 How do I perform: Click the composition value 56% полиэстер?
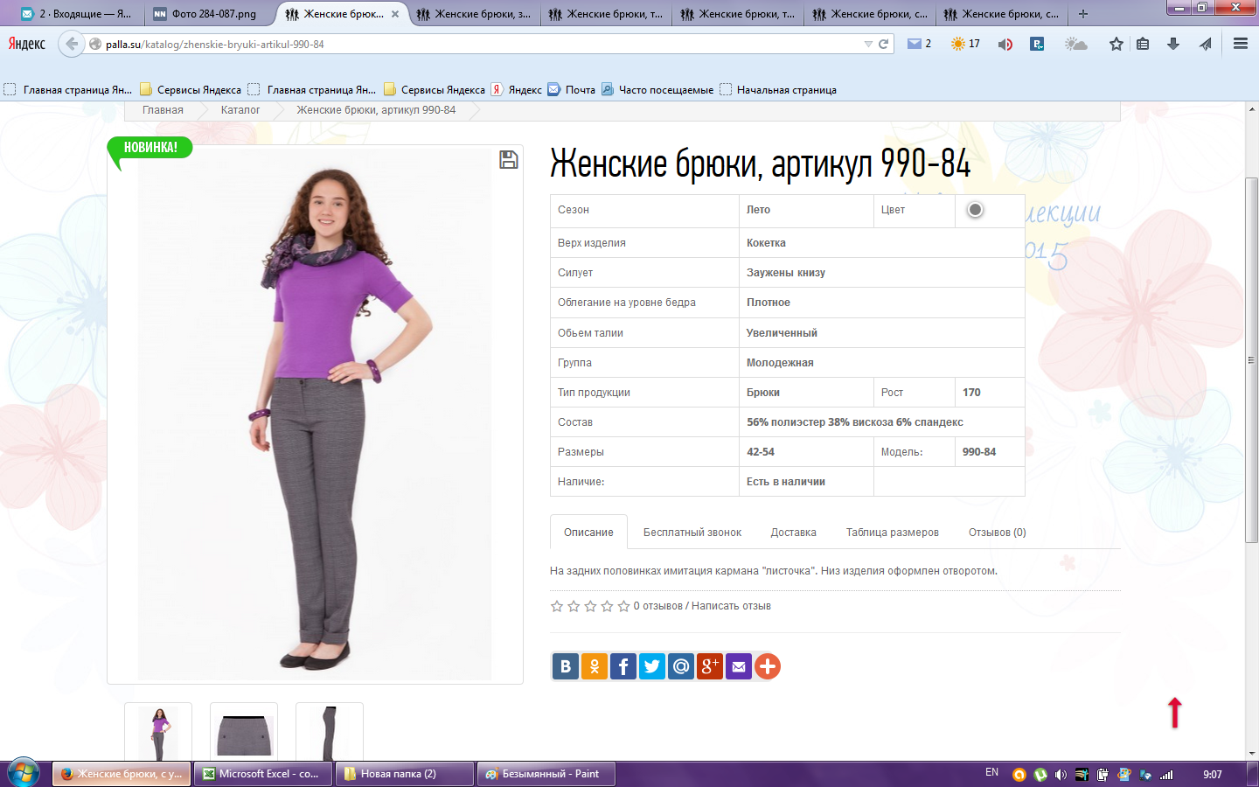click(855, 422)
